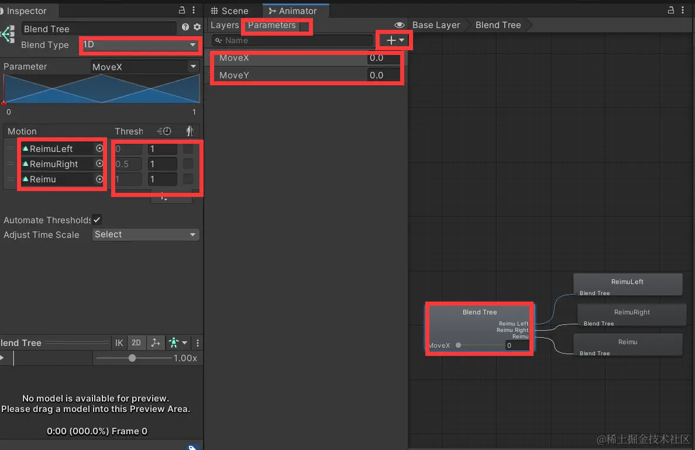Screen dimensions: 695x450
Task: Open object picker for ReimuRight motion
Action: (99, 164)
